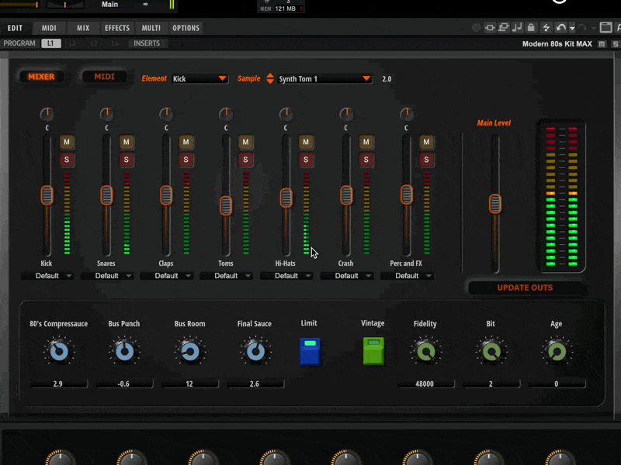
Task: Click the MIDI page button
Action: tap(104, 77)
